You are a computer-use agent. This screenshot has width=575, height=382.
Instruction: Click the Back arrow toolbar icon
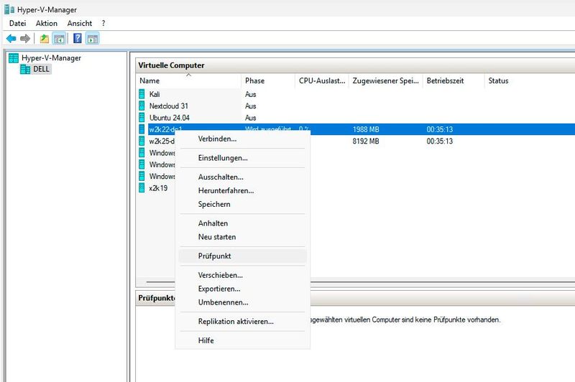[x=11, y=38]
